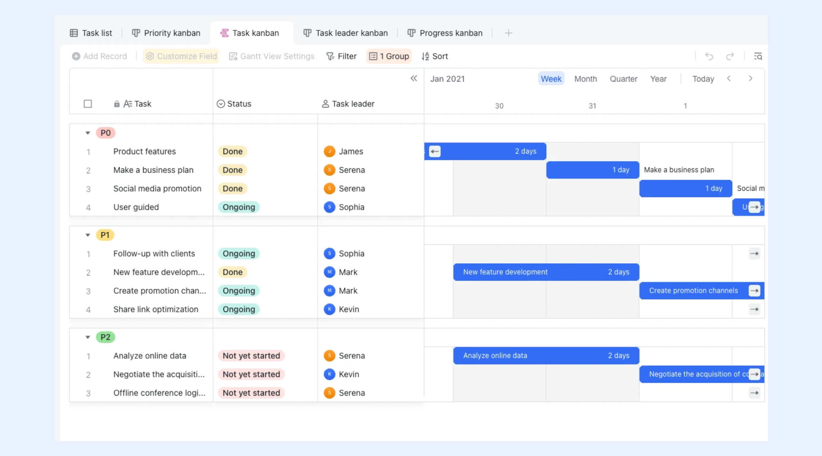Click James avatar in Task leader column

tap(329, 152)
